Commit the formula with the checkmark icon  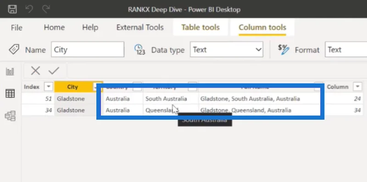pyautogui.click(x=54, y=71)
